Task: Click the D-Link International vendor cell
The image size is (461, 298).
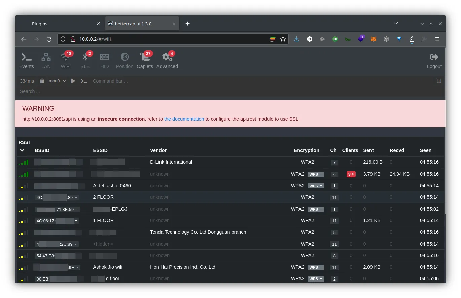Action: coord(171,162)
